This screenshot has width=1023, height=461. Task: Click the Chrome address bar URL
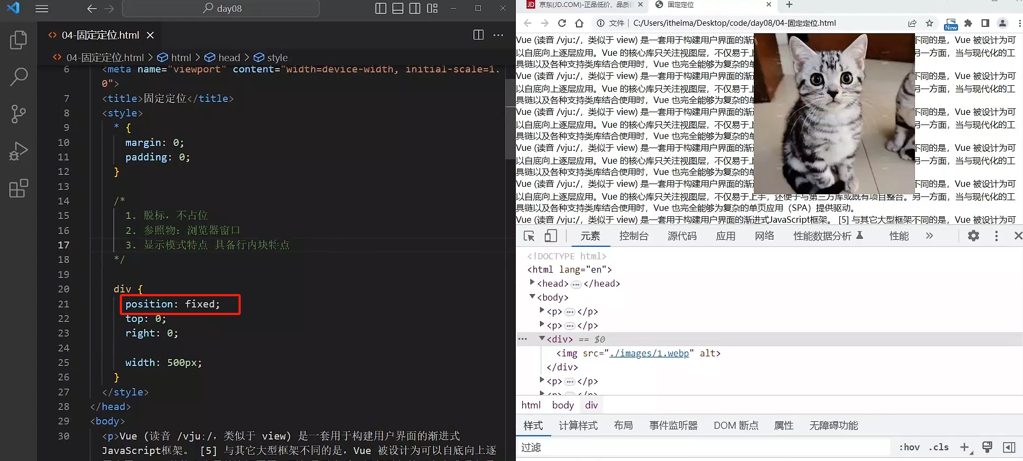pyautogui.click(x=734, y=23)
